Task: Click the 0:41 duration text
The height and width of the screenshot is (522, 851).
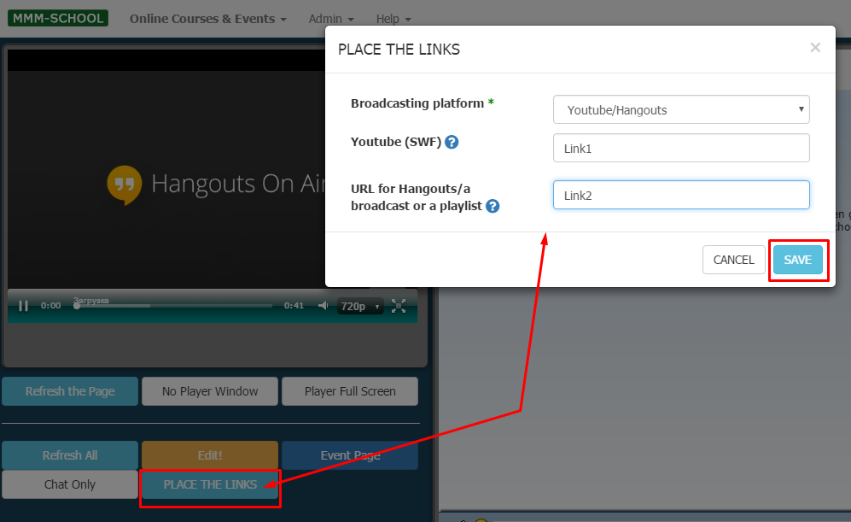Action: 294,305
